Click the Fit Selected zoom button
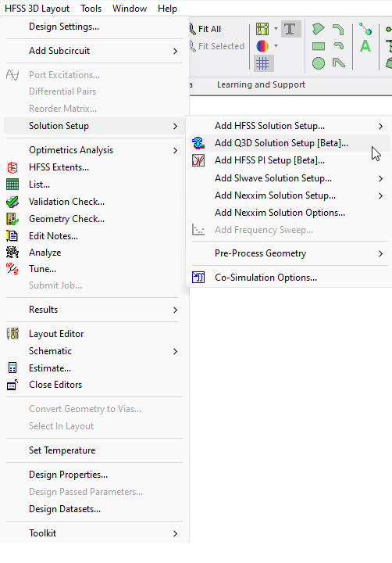392x563 pixels. (217, 46)
